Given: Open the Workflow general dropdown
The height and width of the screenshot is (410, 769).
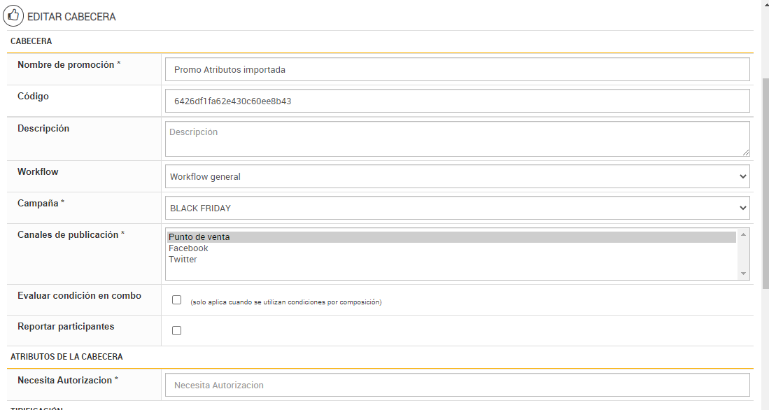Looking at the screenshot, I should 458,177.
